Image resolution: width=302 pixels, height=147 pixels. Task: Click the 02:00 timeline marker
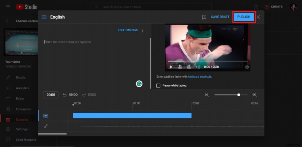point(196,103)
